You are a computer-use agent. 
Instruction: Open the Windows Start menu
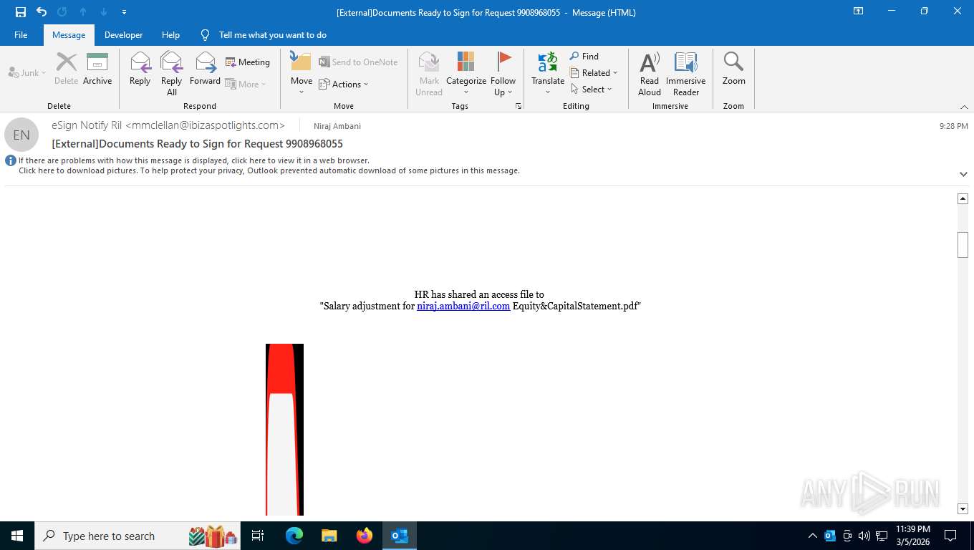17,536
